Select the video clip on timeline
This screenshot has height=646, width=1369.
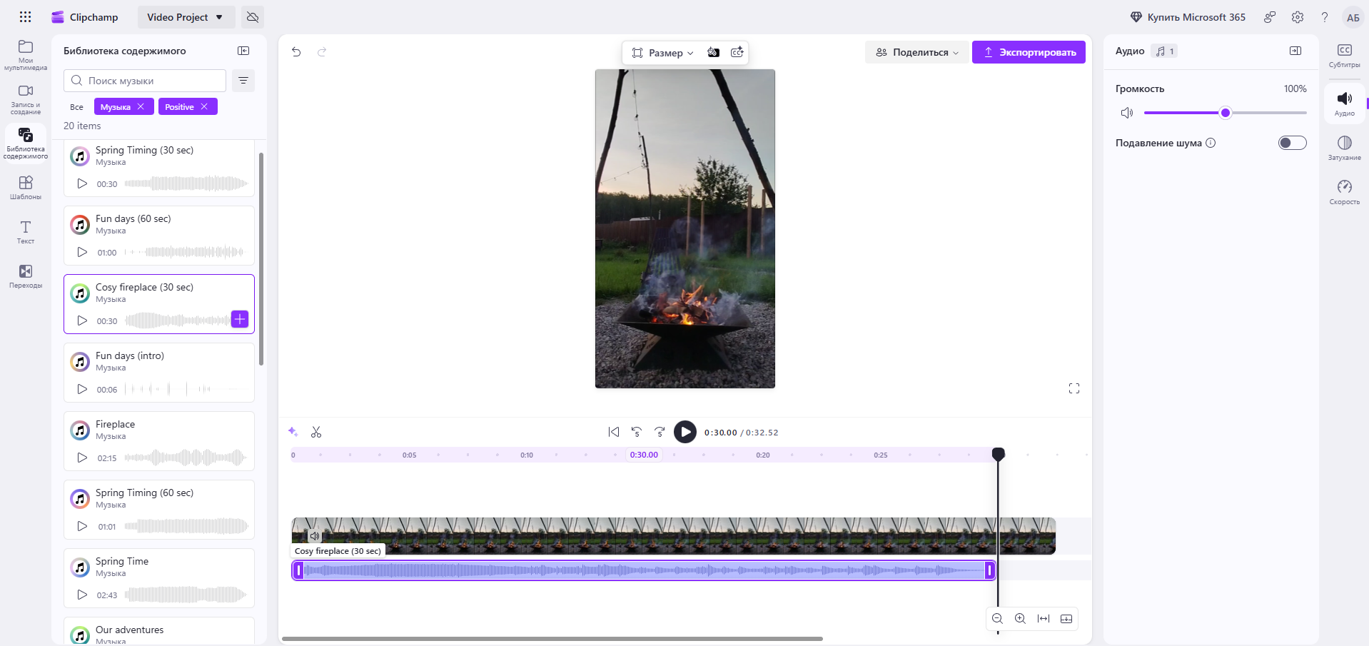[673, 536]
